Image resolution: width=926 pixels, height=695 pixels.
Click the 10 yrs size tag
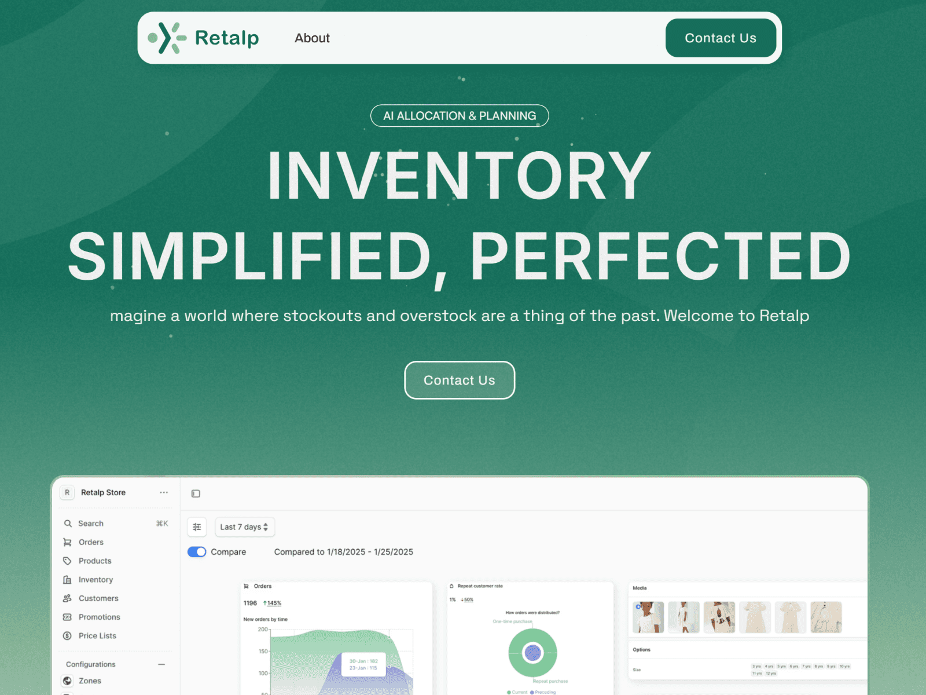(845, 667)
